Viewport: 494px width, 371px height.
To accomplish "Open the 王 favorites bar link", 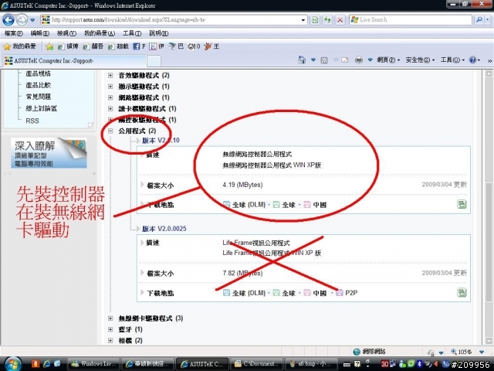I will click(x=211, y=46).
